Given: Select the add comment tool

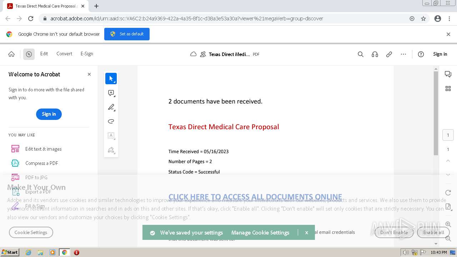Looking at the screenshot, I should pyautogui.click(x=111, y=93).
